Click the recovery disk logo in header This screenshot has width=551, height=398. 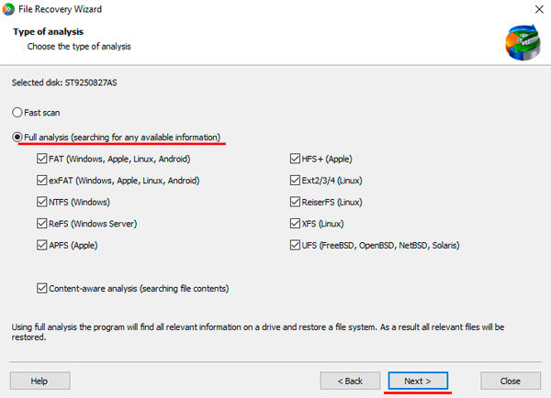[523, 42]
